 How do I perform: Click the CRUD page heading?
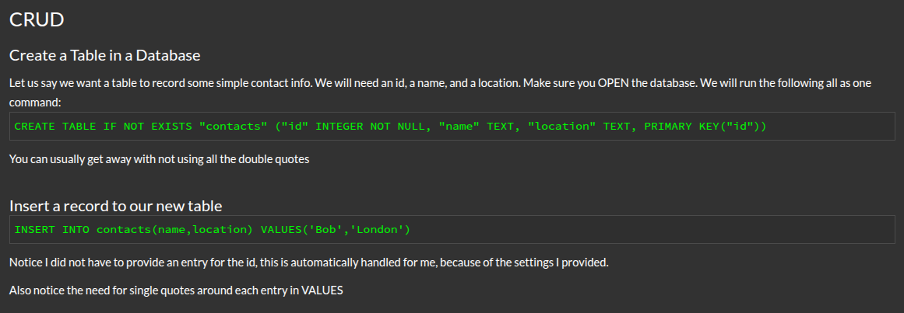click(x=37, y=21)
